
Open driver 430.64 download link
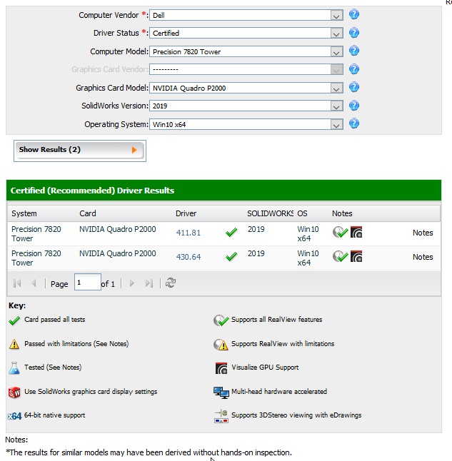pos(189,257)
